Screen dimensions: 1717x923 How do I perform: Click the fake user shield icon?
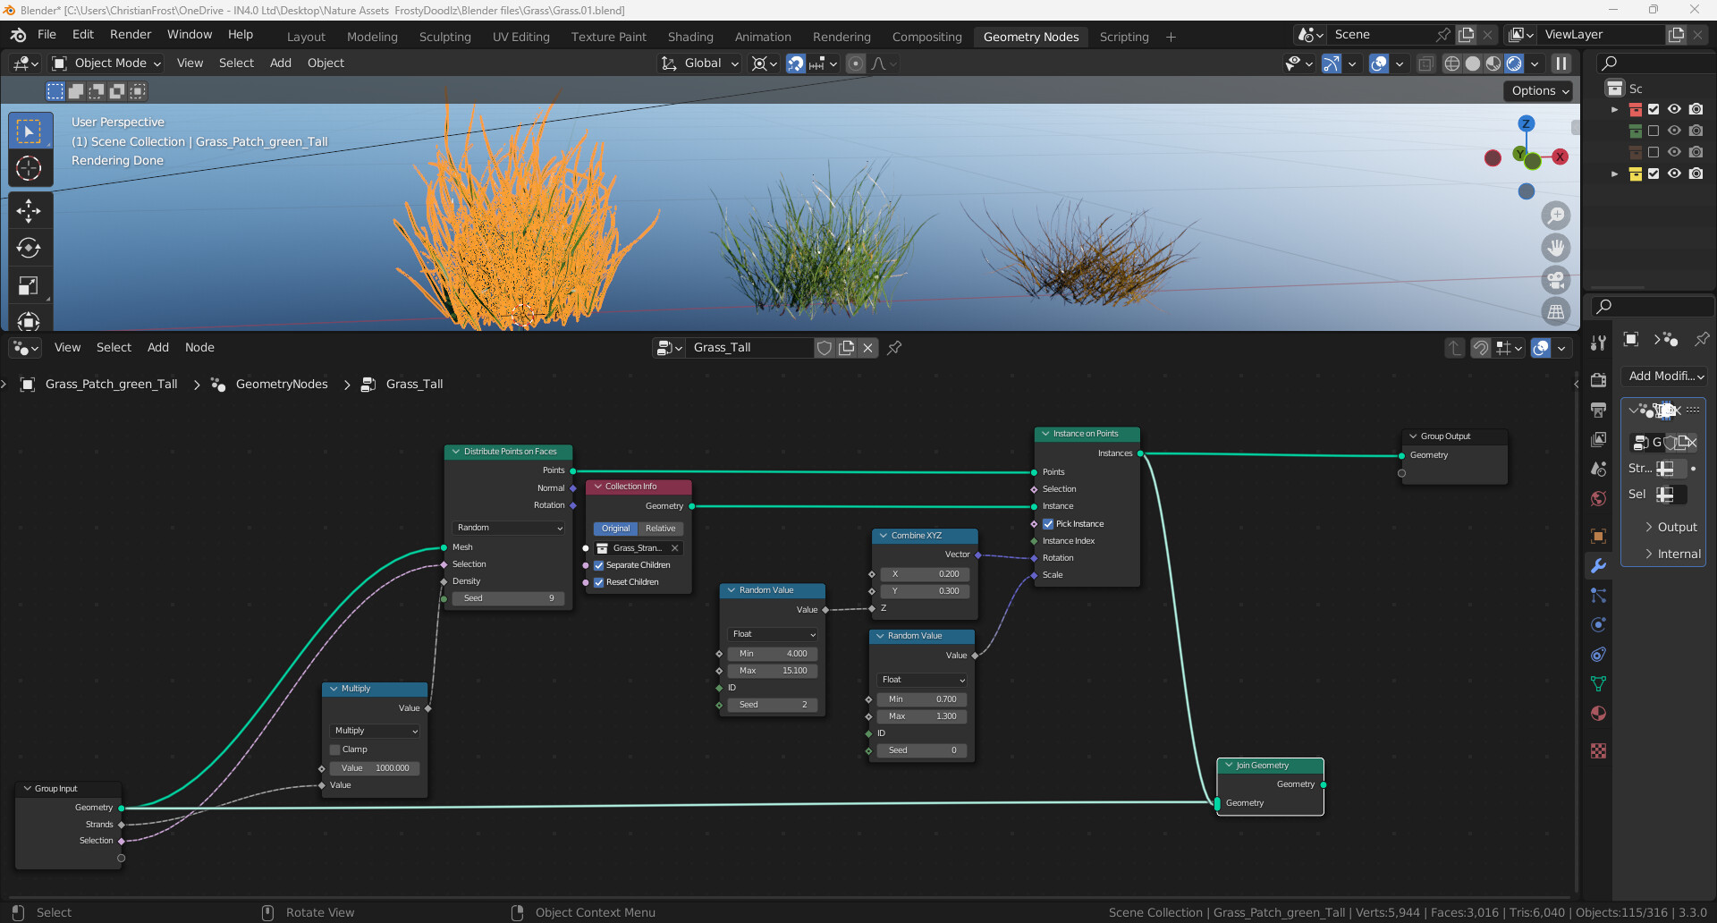point(825,348)
